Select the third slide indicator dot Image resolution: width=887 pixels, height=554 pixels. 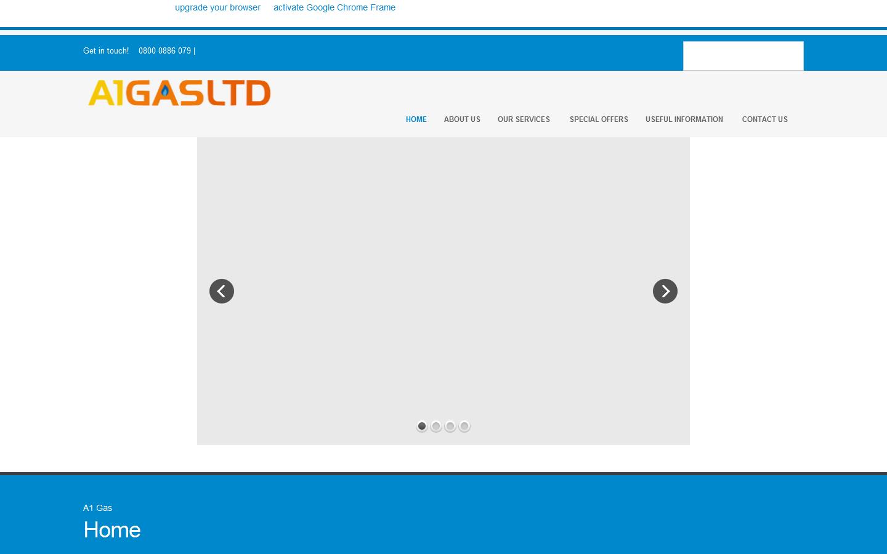[x=450, y=426]
